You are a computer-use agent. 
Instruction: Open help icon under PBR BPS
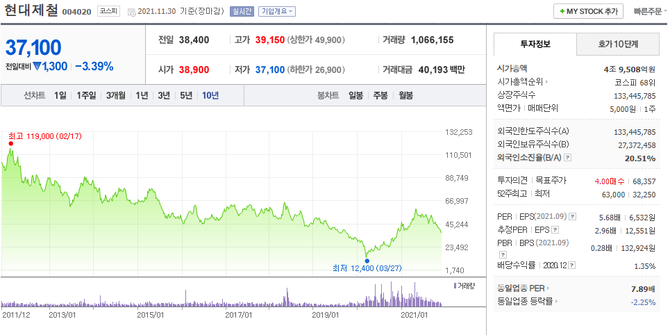(x=502, y=254)
